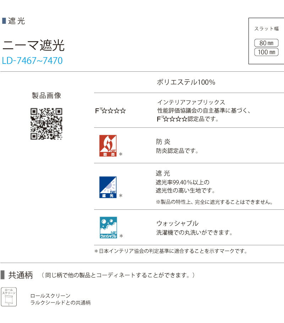Click the ロールスクリーン roll screen icon
Viewport: 284px width, 323px height.
point(9,297)
